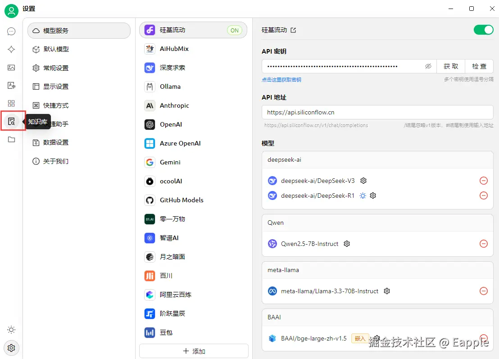Select the 百川 provider
Image resolution: width=499 pixels, height=359 pixels.
click(193, 276)
